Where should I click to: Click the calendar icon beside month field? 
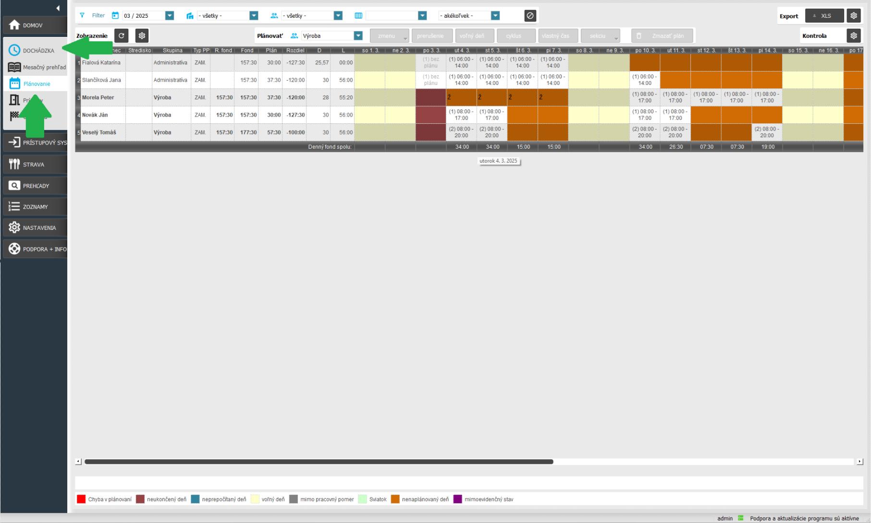tap(115, 15)
